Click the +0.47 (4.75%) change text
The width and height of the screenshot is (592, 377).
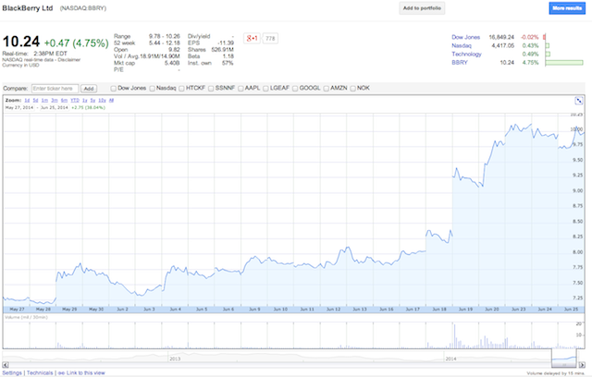pyautogui.click(x=76, y=43)
